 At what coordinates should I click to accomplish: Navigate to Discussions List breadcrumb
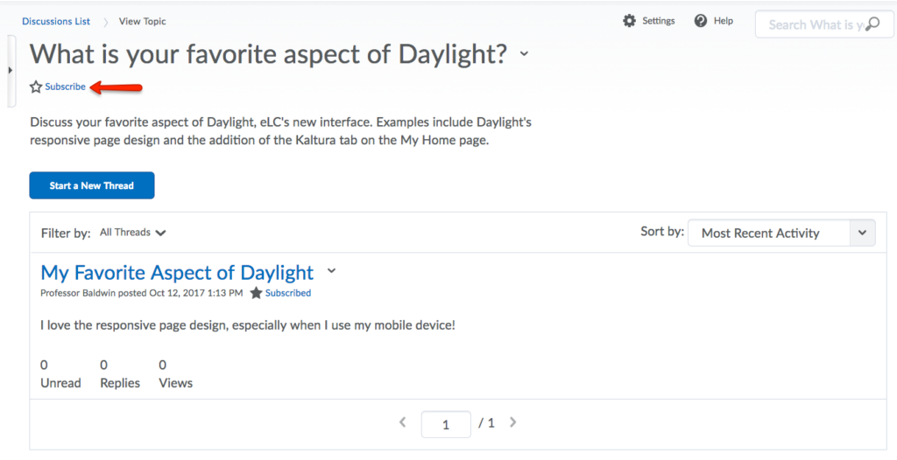pos(56,21)
